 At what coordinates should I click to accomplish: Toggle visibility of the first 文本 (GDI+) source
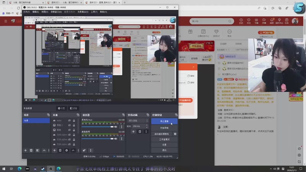(70, 135)
